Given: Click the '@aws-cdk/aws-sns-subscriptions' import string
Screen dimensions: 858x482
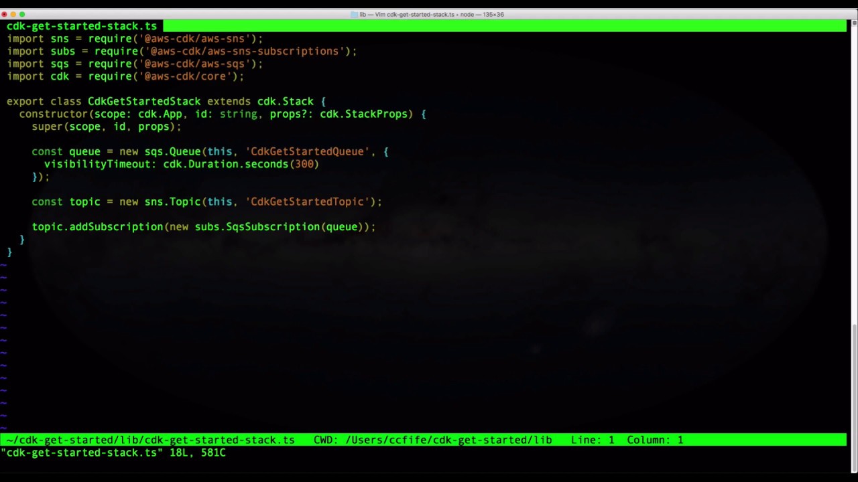Looking at the screenshot, I should 245,51.
